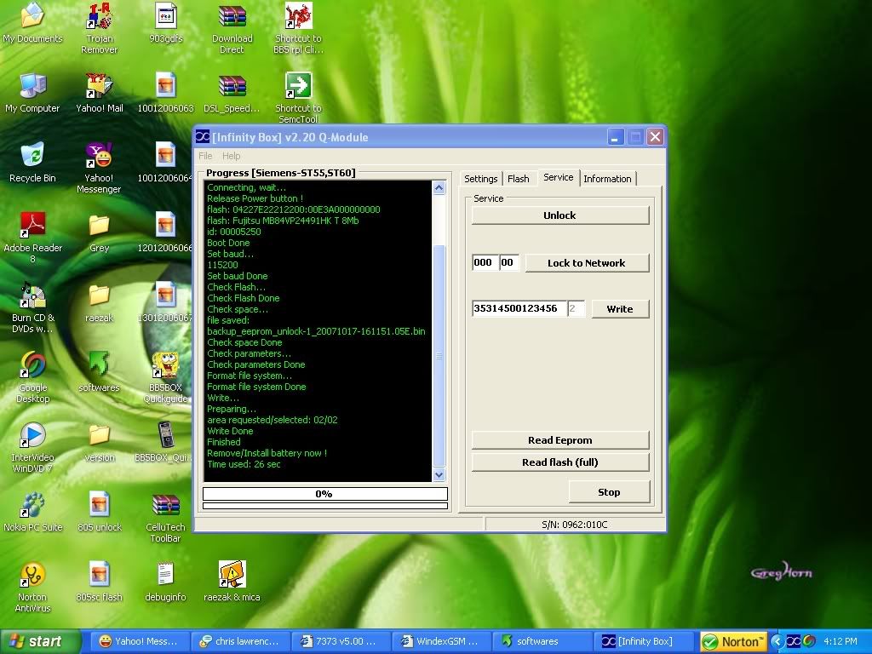This screenshot has width=872, height=654.
Task: Select the Service tab
Action: [559, 177]
